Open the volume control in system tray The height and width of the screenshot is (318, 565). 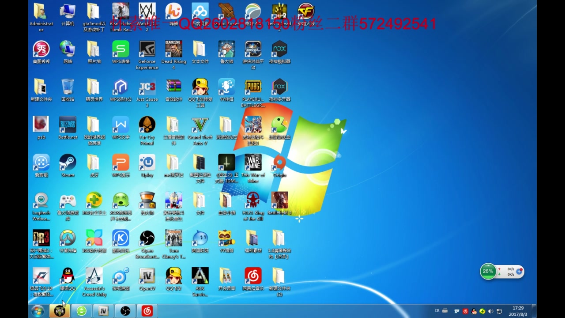pyautogui.click(x=491, y=311)
